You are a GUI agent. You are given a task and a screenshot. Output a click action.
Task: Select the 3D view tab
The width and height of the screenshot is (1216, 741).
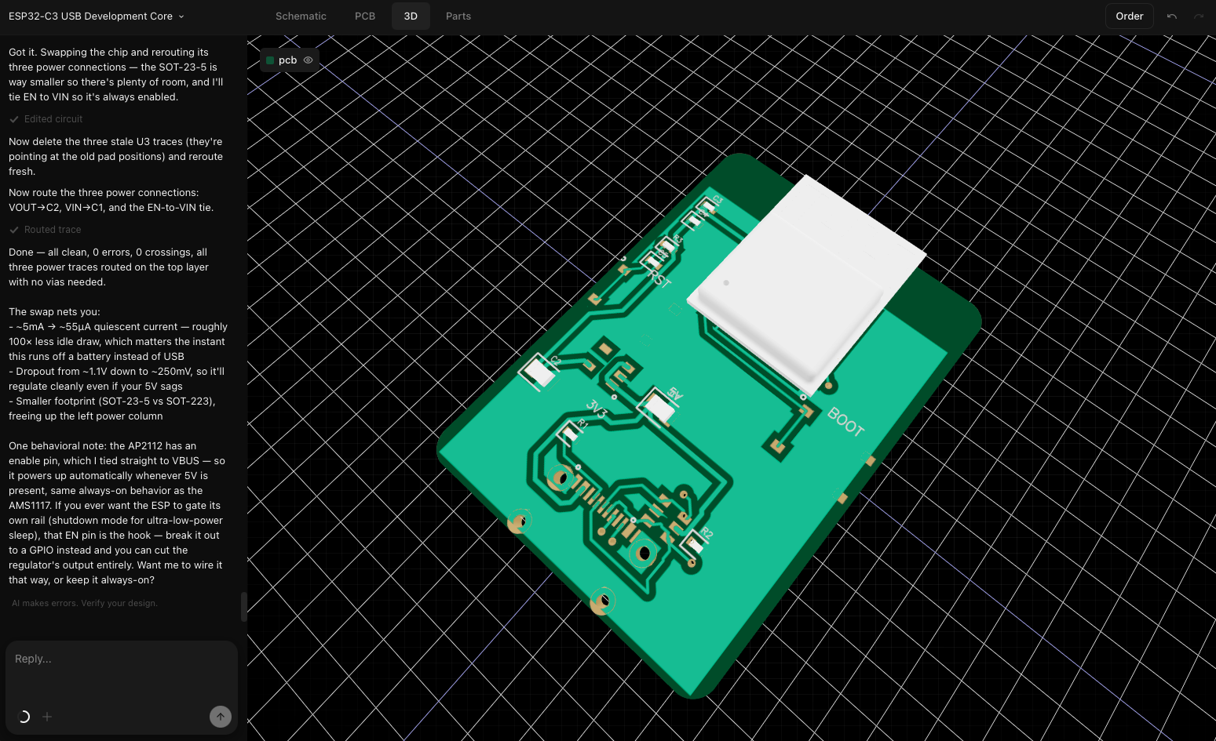point(411,16)
